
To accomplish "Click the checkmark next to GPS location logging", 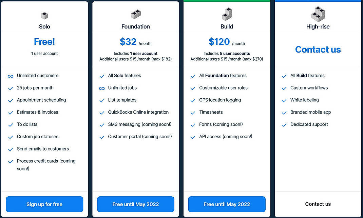I will pyautogui.click(x=193, y=100).
